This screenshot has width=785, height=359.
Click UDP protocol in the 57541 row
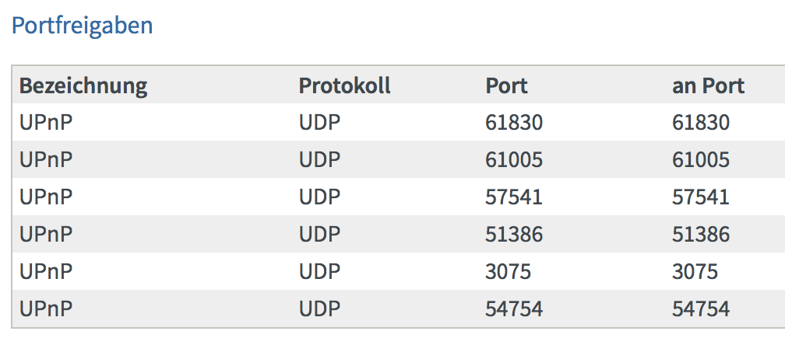point(319,197)
